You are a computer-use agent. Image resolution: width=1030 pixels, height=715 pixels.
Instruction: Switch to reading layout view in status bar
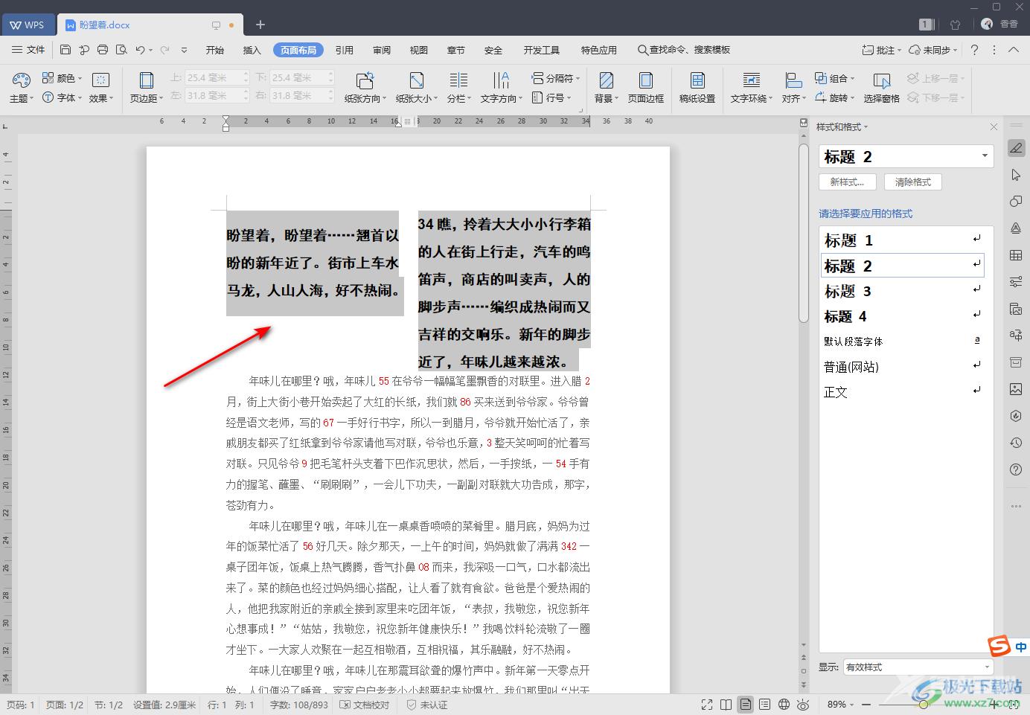click(726, 705)
